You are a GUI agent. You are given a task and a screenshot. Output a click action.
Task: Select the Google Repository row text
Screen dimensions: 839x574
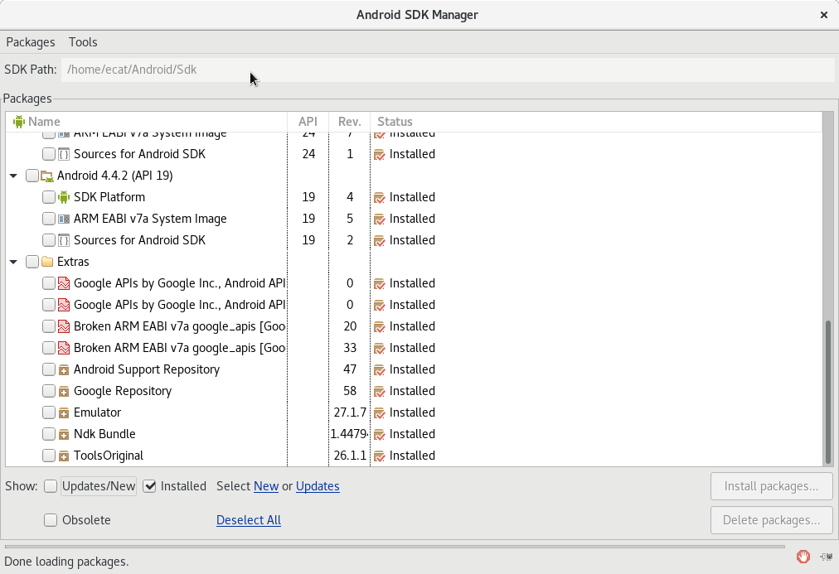tap(123, 391)
